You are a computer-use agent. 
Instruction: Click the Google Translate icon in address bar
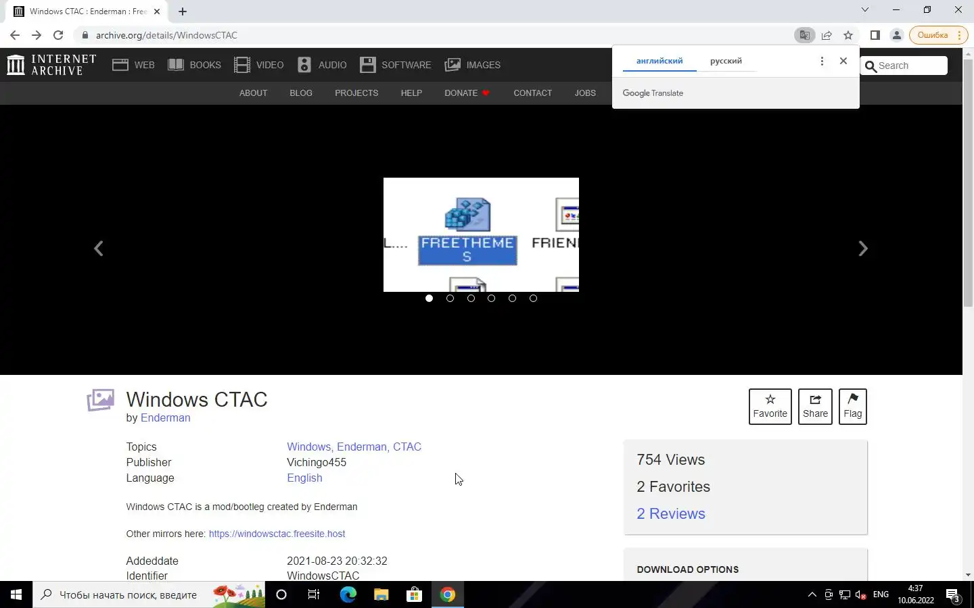point(804,35)
